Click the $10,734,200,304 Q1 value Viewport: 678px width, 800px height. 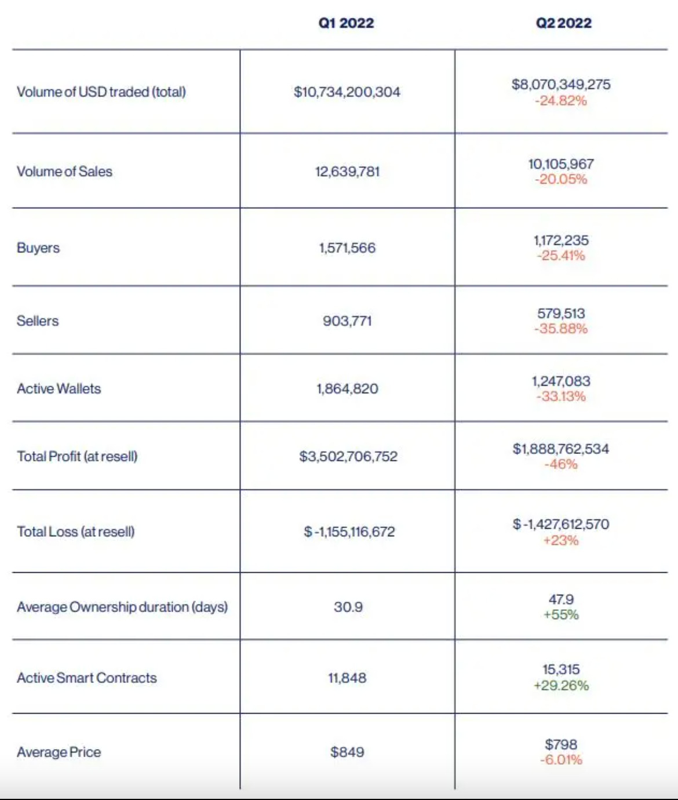click(347, 92)
